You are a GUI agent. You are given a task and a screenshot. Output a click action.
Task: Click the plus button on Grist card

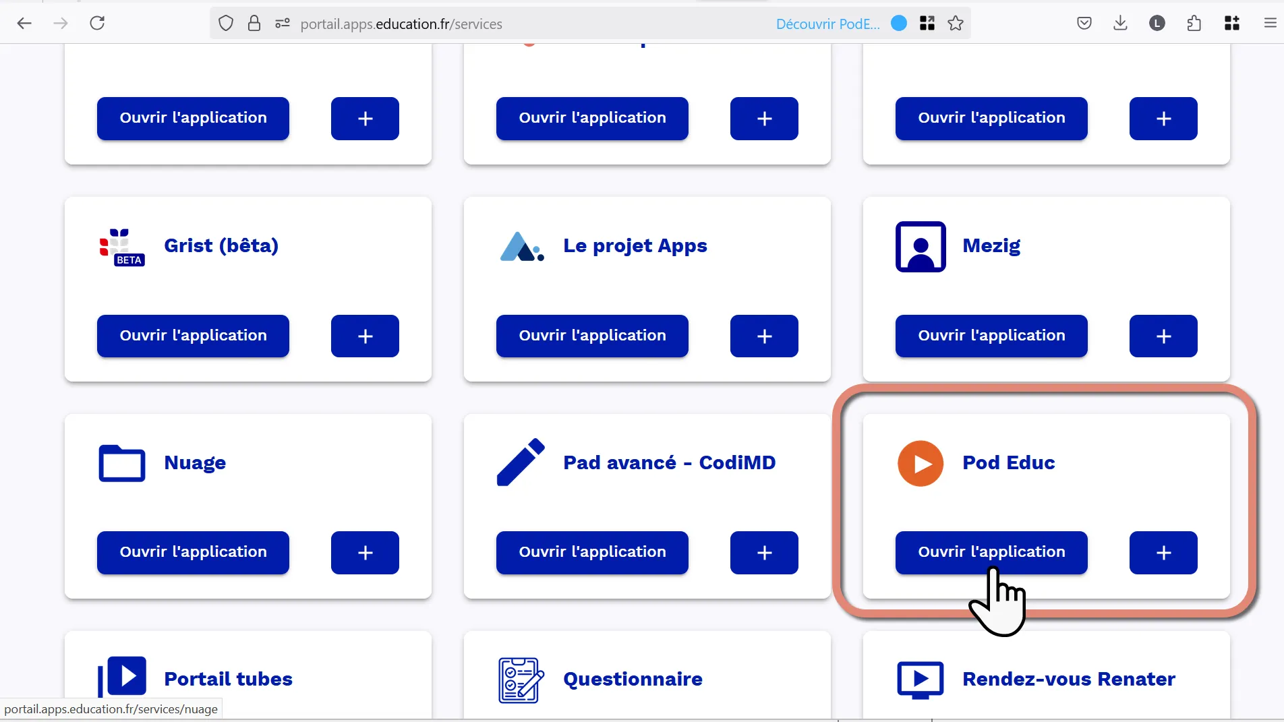click(x=365, y=336)
